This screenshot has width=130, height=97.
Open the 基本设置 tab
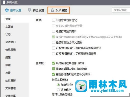pyautogui.click(x=13, y=10)
